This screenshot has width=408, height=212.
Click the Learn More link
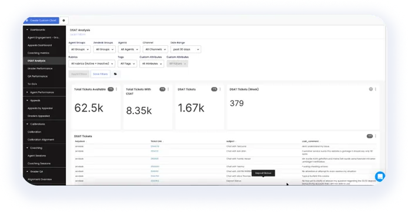click(x=78, y=34)
